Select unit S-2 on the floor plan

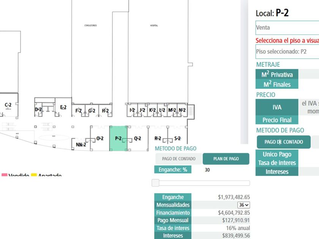(x=177, y=138)
